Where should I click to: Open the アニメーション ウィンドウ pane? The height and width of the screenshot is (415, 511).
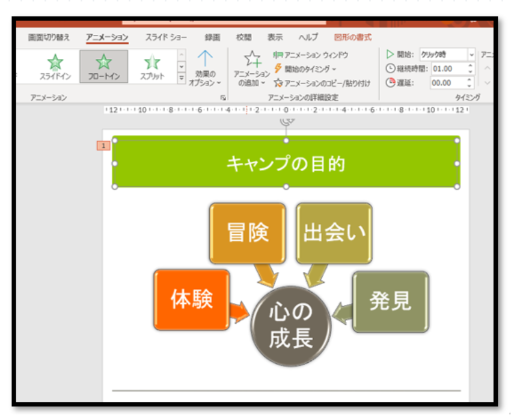pos(311,55)
